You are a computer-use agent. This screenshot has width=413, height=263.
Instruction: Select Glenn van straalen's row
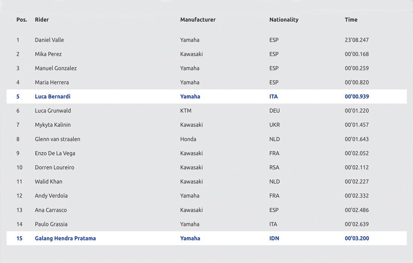(206, 139)
